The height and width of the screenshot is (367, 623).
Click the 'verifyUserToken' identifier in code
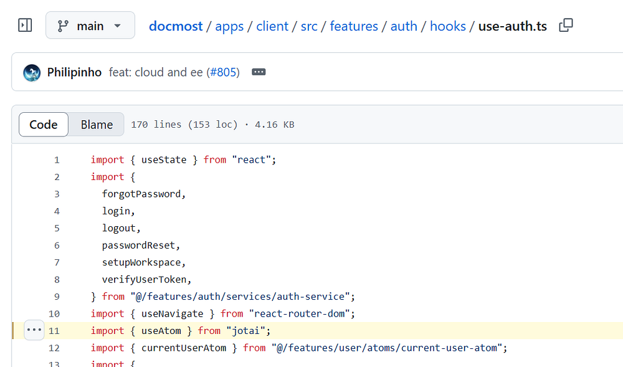tap(144, 279)
